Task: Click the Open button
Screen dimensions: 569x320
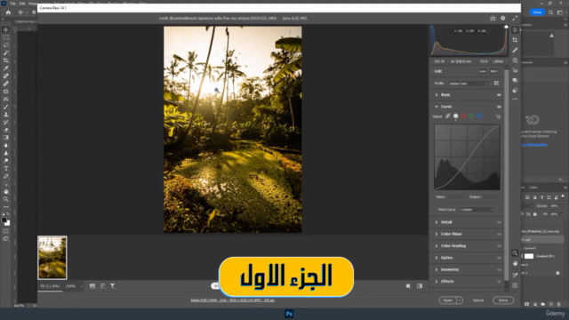Action: click(x=448, y=300)
